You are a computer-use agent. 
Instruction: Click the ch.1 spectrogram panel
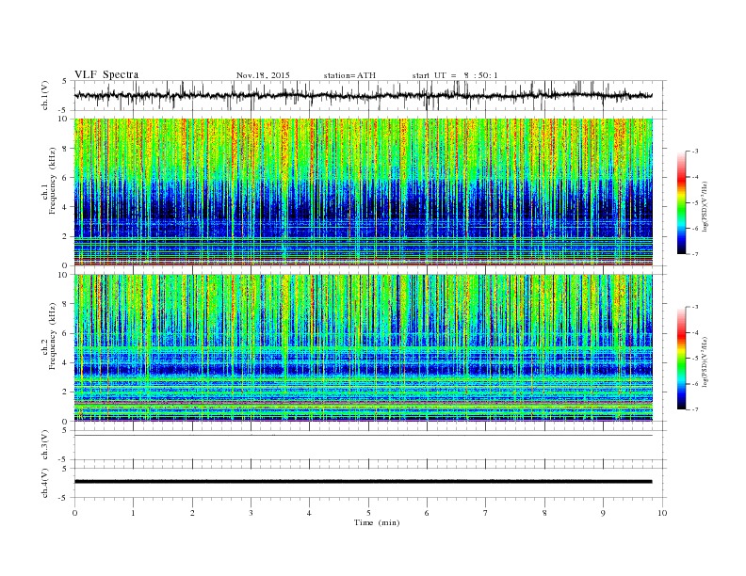(x=363, y=192)
